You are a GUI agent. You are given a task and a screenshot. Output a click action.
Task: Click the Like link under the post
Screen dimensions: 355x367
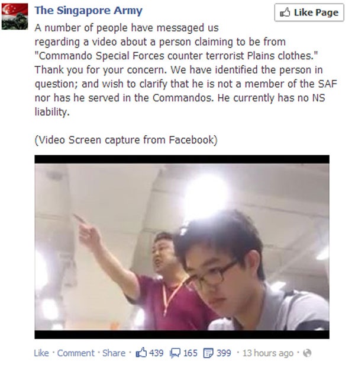click(41, 353)
